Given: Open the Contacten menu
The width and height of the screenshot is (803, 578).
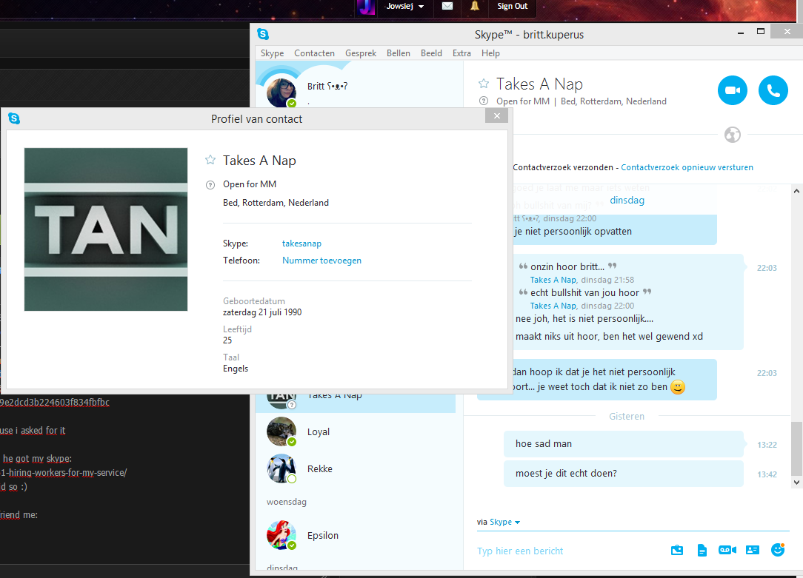Looking at the screenshot, I should pos(314,53).
